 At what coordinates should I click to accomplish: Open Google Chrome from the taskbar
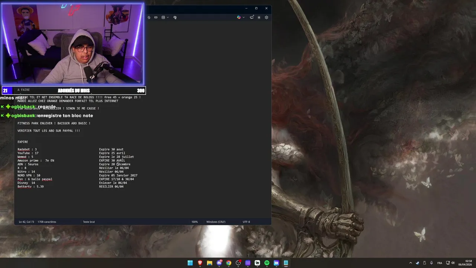229,263
